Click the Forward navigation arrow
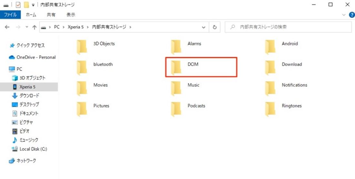The height and width of the screenshot is (179, 355). tap(18, 27)
